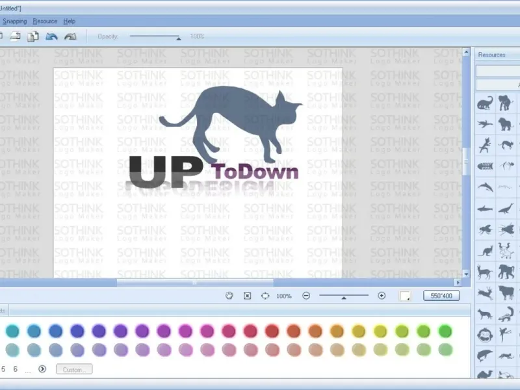
Task: Pick the dolphin silhouette resource
Action: 485,187
